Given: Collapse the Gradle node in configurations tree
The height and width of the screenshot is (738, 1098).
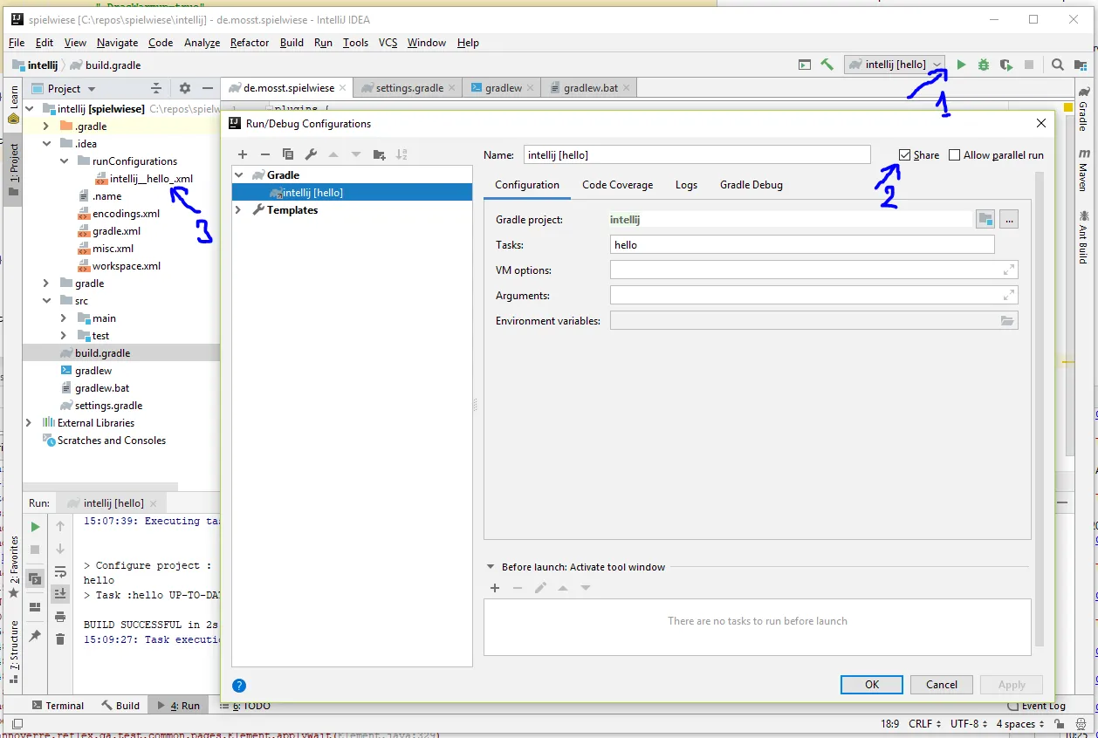Looking at the screenshot, I should click(x=239, y=175).
